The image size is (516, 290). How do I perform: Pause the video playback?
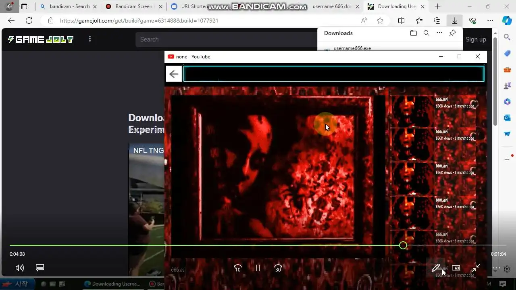(x=258, y=268)
